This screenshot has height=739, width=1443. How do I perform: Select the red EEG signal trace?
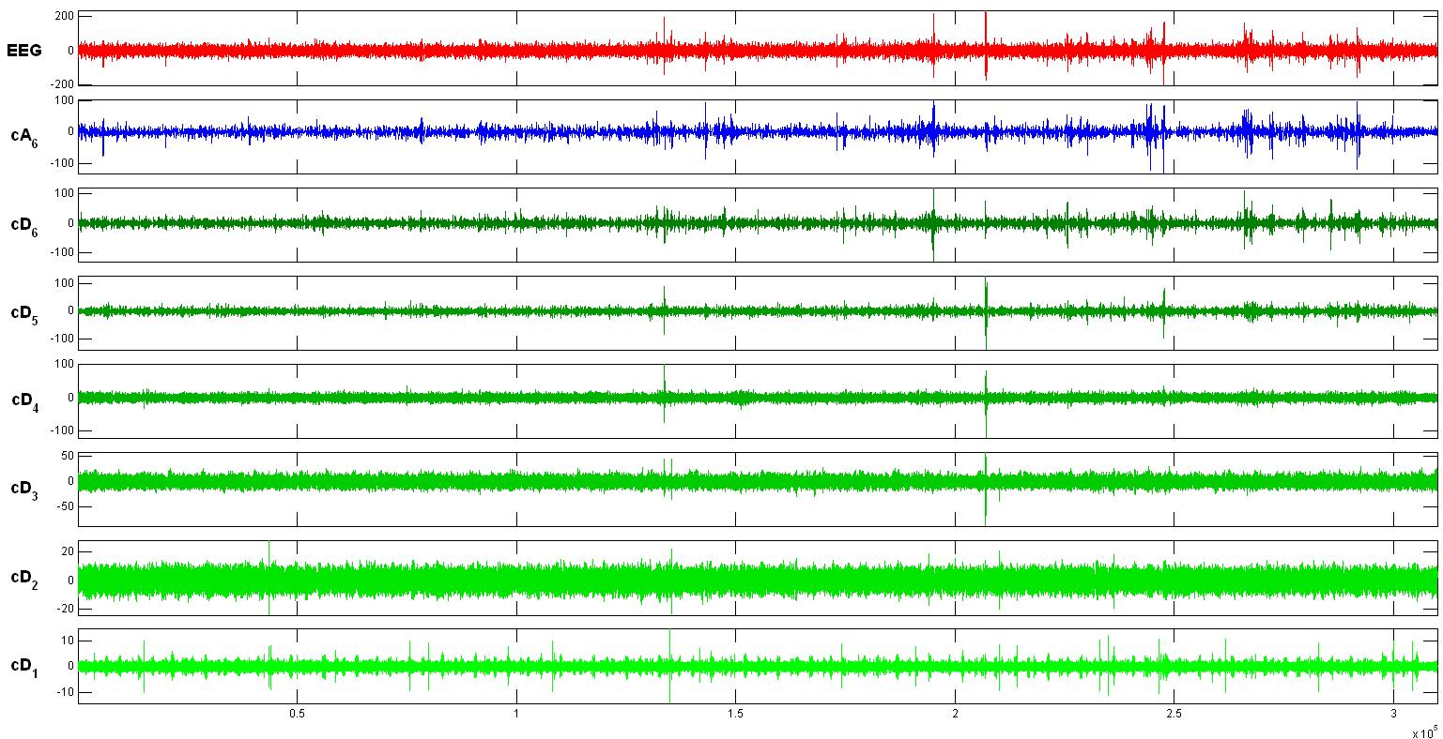[758, 49]
